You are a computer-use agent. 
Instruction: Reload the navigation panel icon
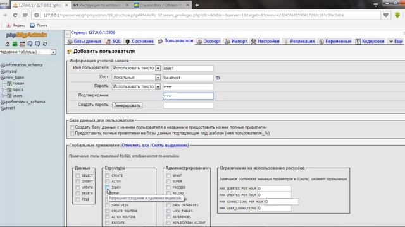tap(45, 44)
